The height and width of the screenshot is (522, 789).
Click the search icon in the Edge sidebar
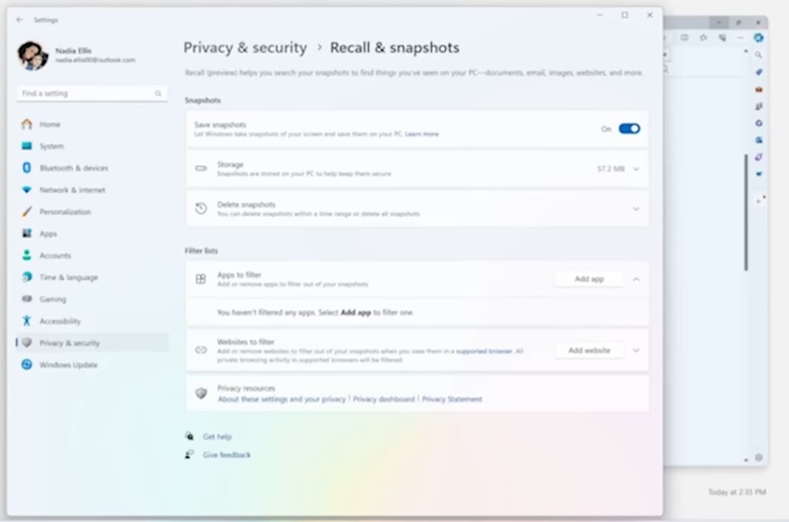[x=758, y=55]
